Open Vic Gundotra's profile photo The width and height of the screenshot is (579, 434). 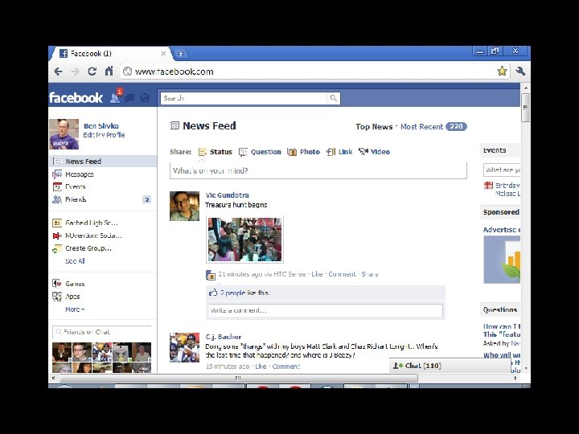[x=184, y=206]
